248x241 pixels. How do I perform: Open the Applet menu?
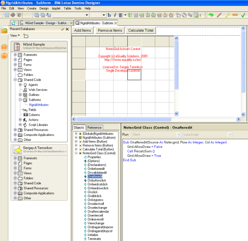(x=56, y=8)
